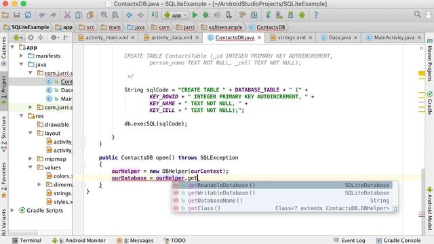Collapse the res folder
This screenshot has height=244, width=434.
[21, 116]
